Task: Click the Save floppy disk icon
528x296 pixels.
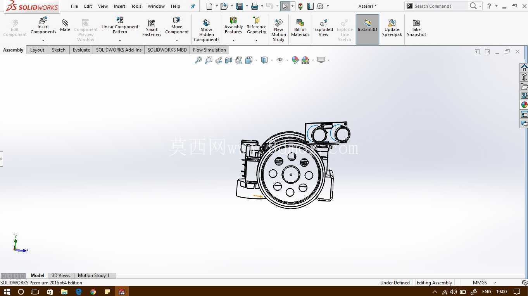Action: (240, 6)
